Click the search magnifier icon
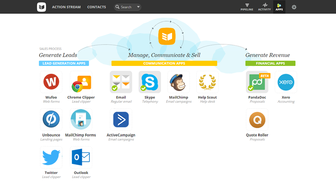 tap(117, 7)
